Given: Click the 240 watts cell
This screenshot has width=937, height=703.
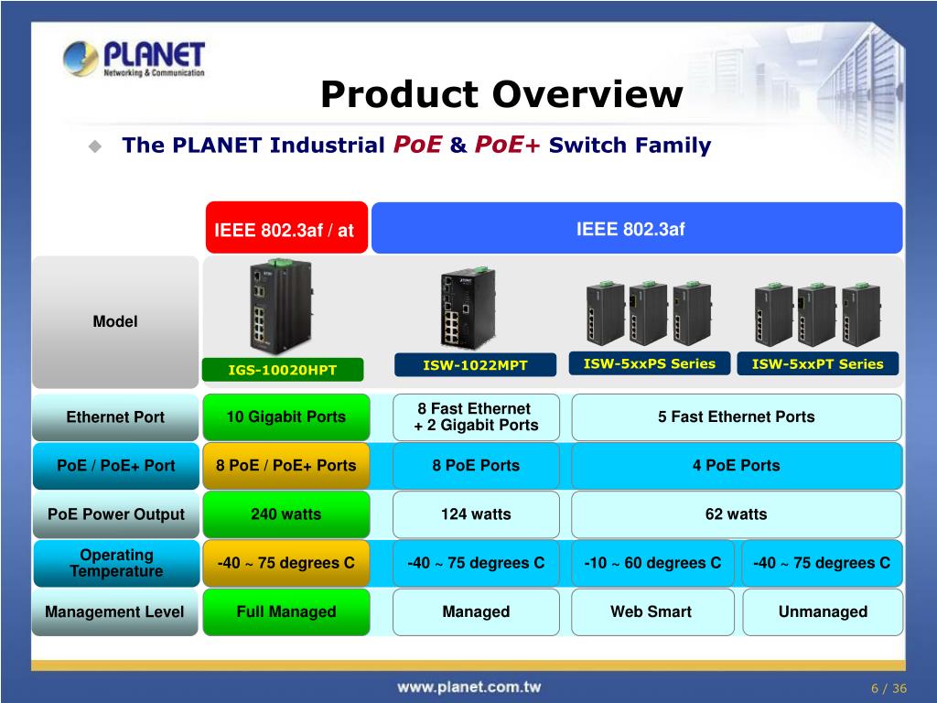Looking at the screenshot, I should pyautogui.click(x=286, y=514).
